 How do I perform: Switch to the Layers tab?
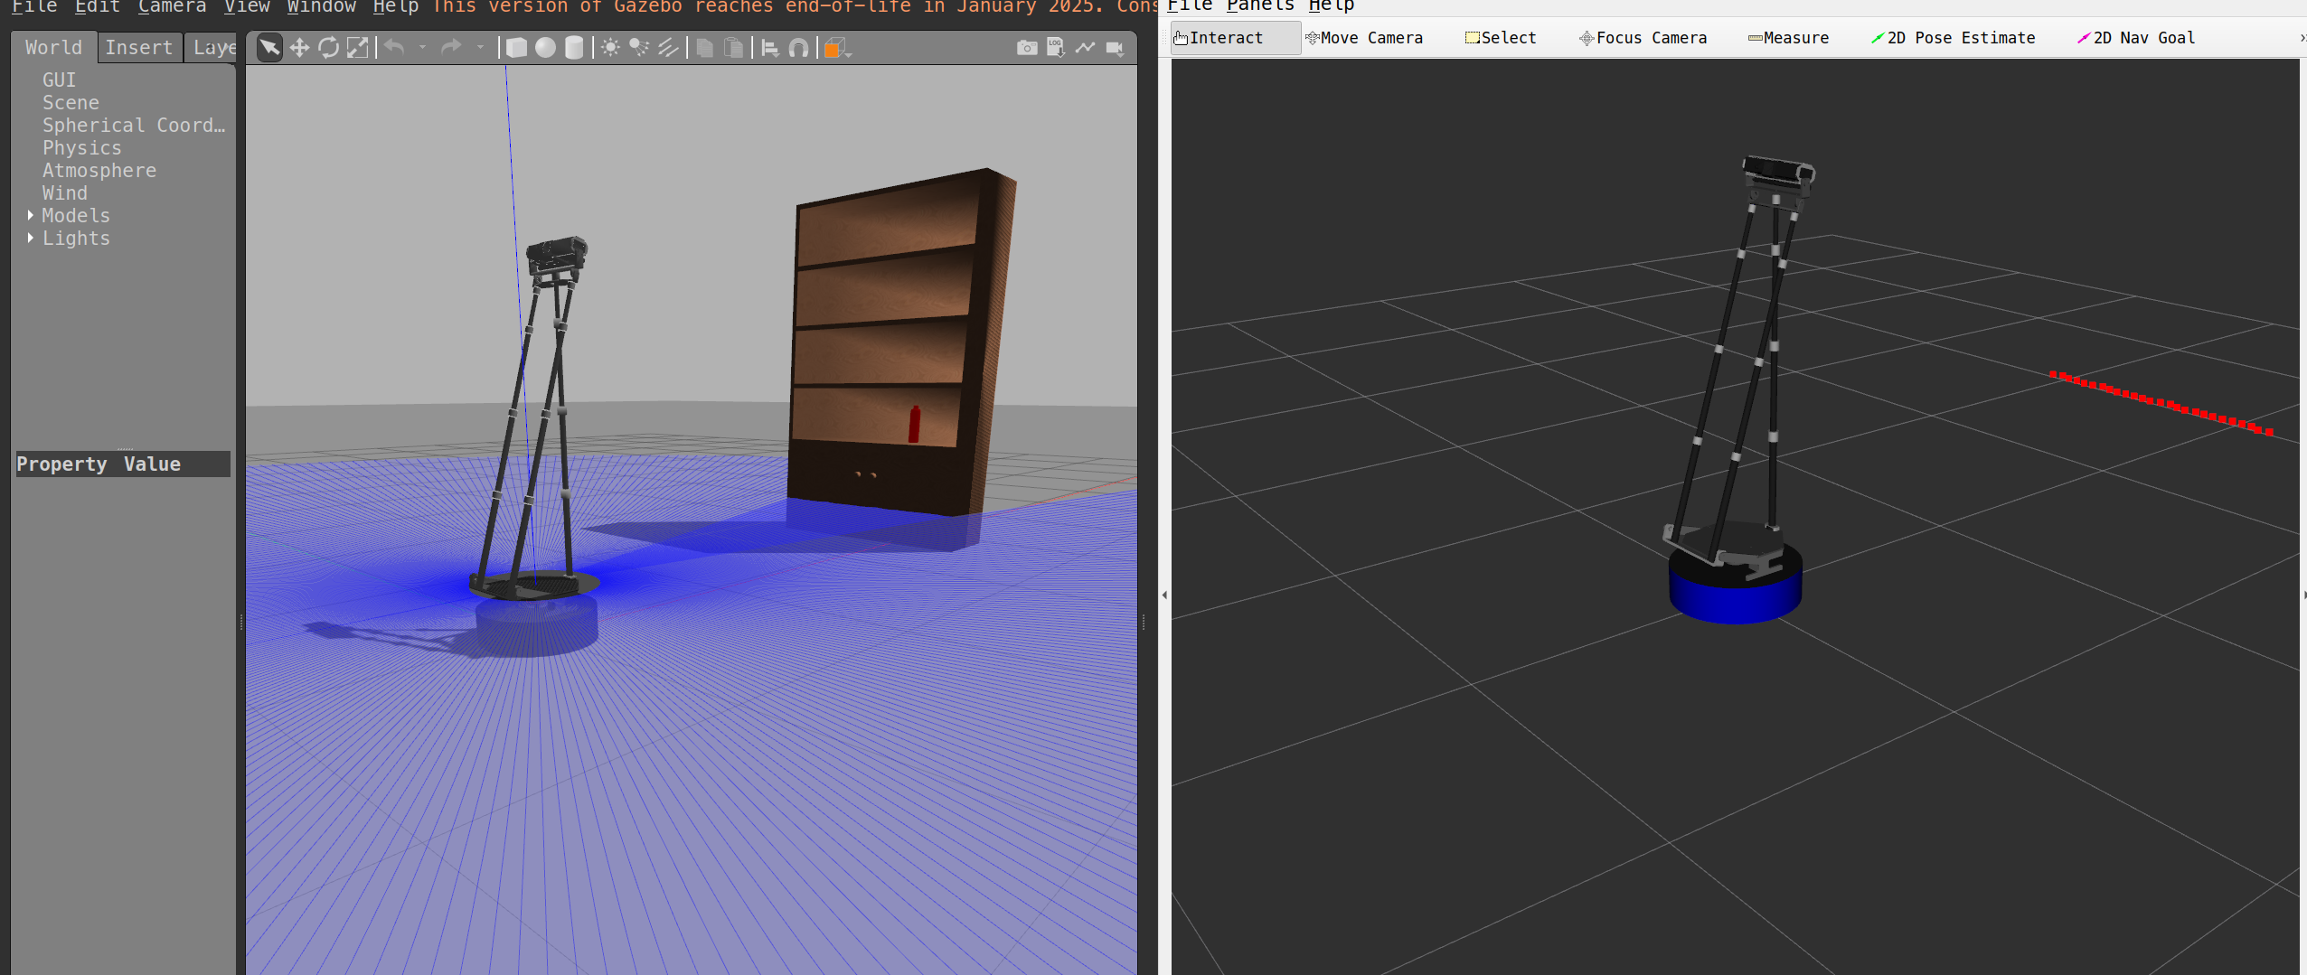213,47
